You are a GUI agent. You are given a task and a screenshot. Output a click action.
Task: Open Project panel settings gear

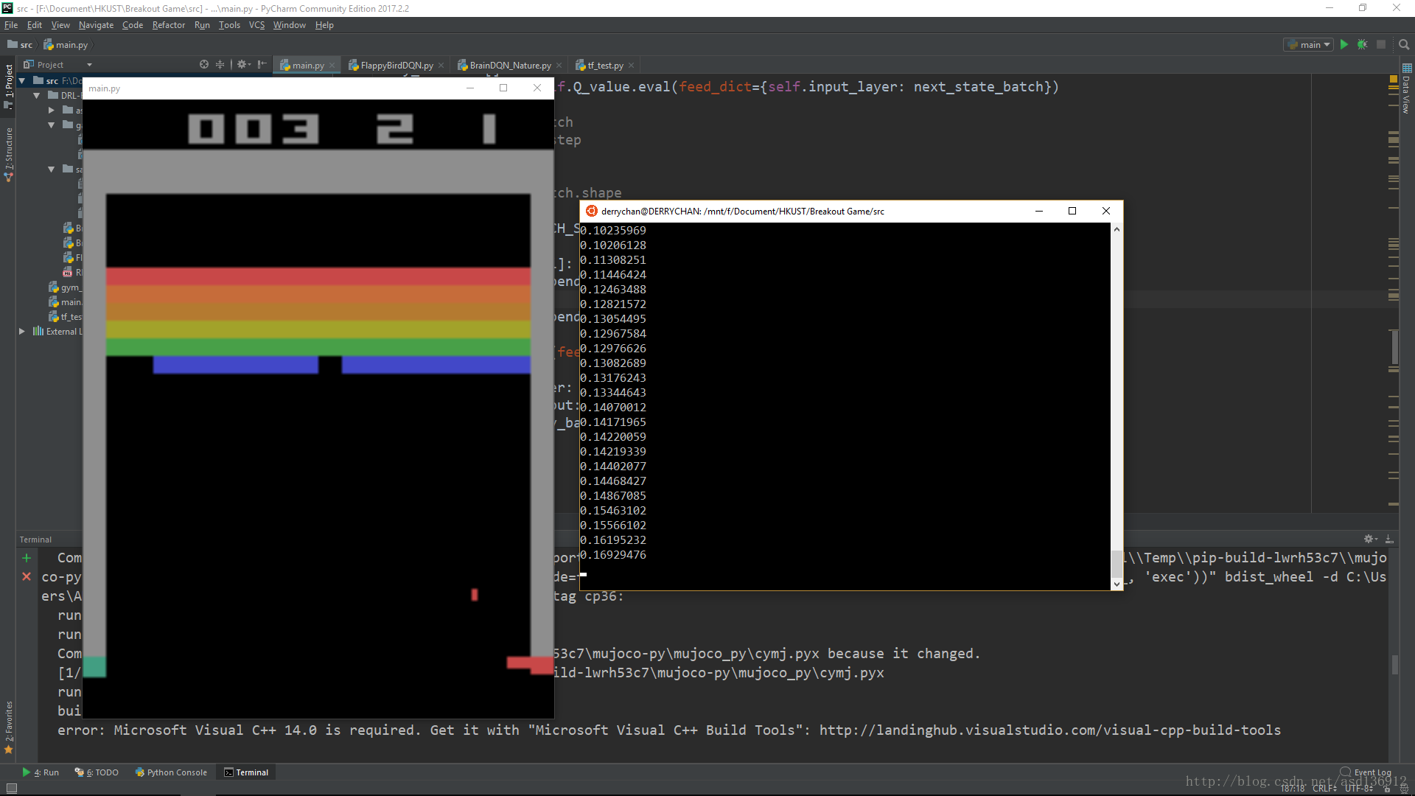242,65
